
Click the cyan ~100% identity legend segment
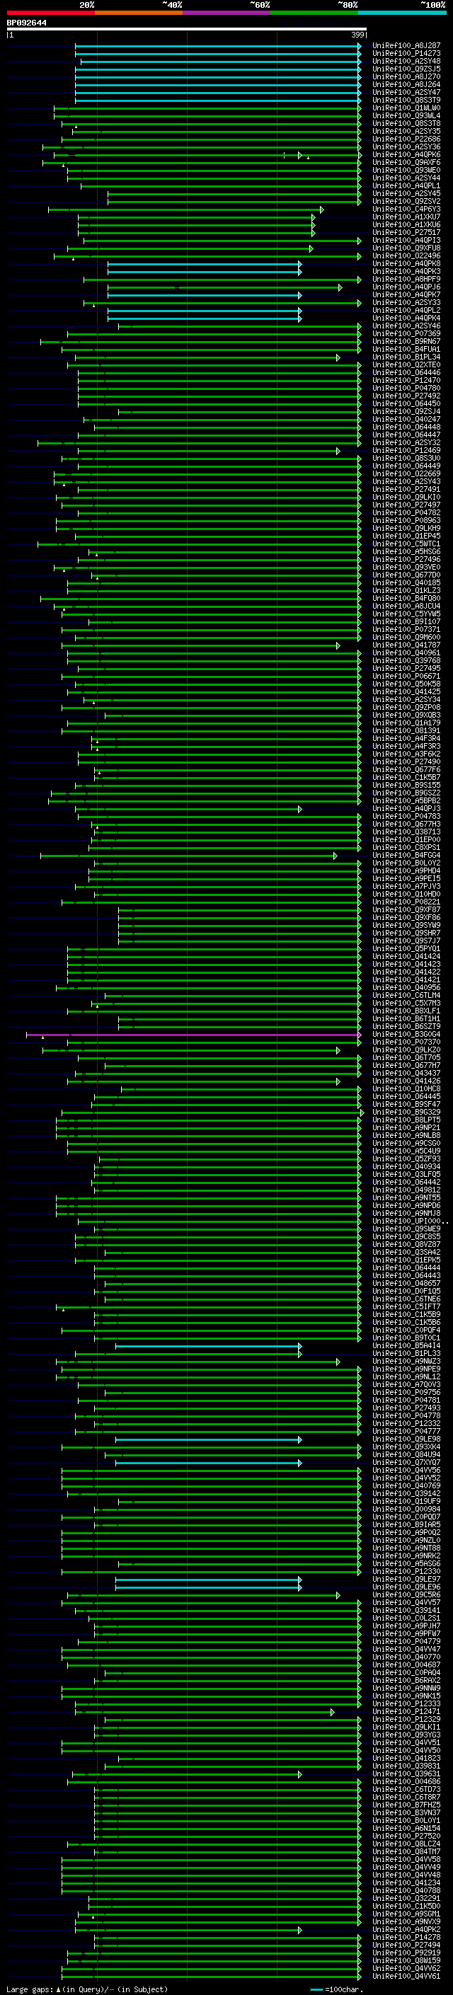(402, 13)
